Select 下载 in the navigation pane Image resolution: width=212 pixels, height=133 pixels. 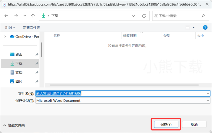[x=20, y=63]
